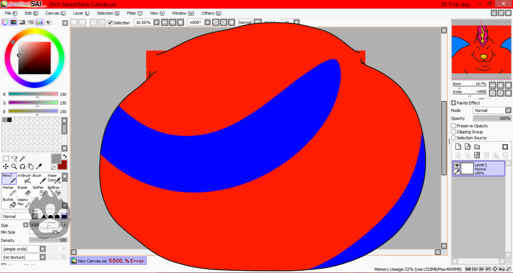Zoom in with navigator plus button
The image size is (513, 273).
click(501, 85)
